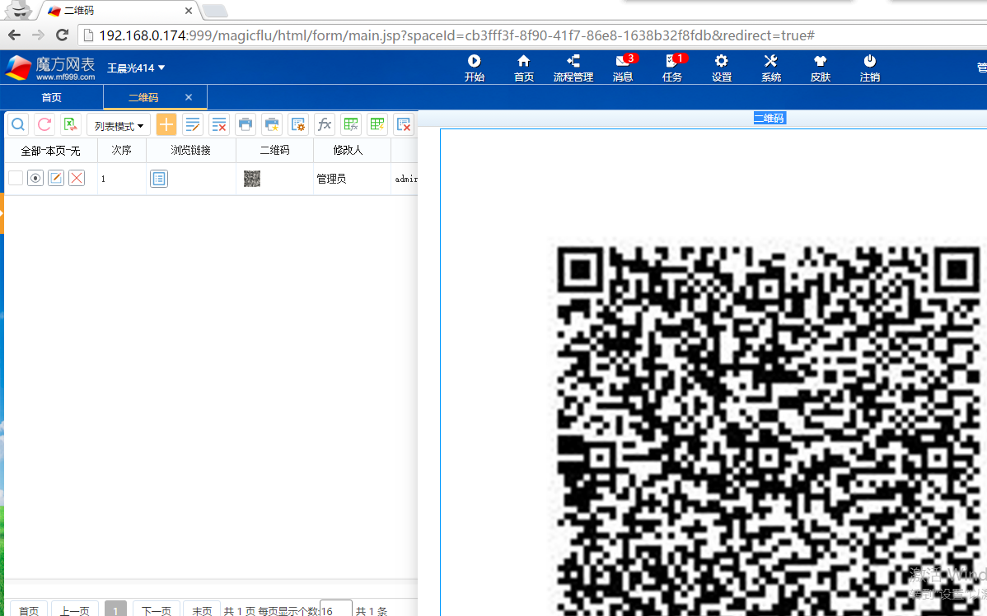The image size is (987, 616).
Task: Click the 上一页 previous page button
Action: click(x=75, y=609)
